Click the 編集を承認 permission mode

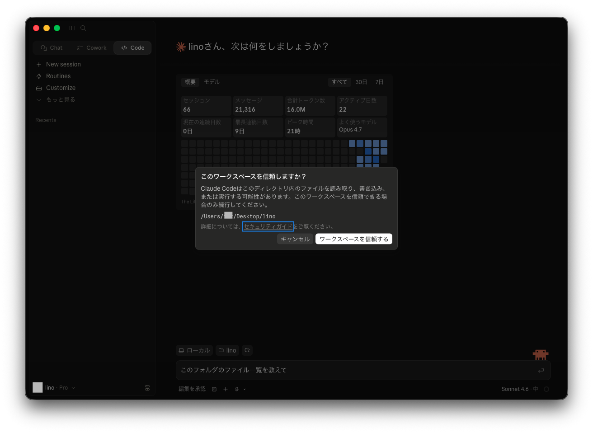[x=192, y=389]
